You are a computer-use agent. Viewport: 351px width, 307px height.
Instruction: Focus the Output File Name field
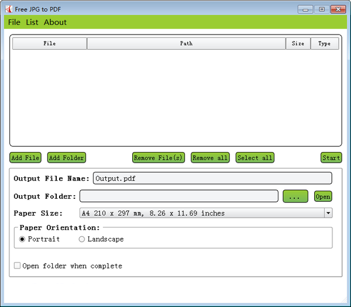click(x=212, y=178)
